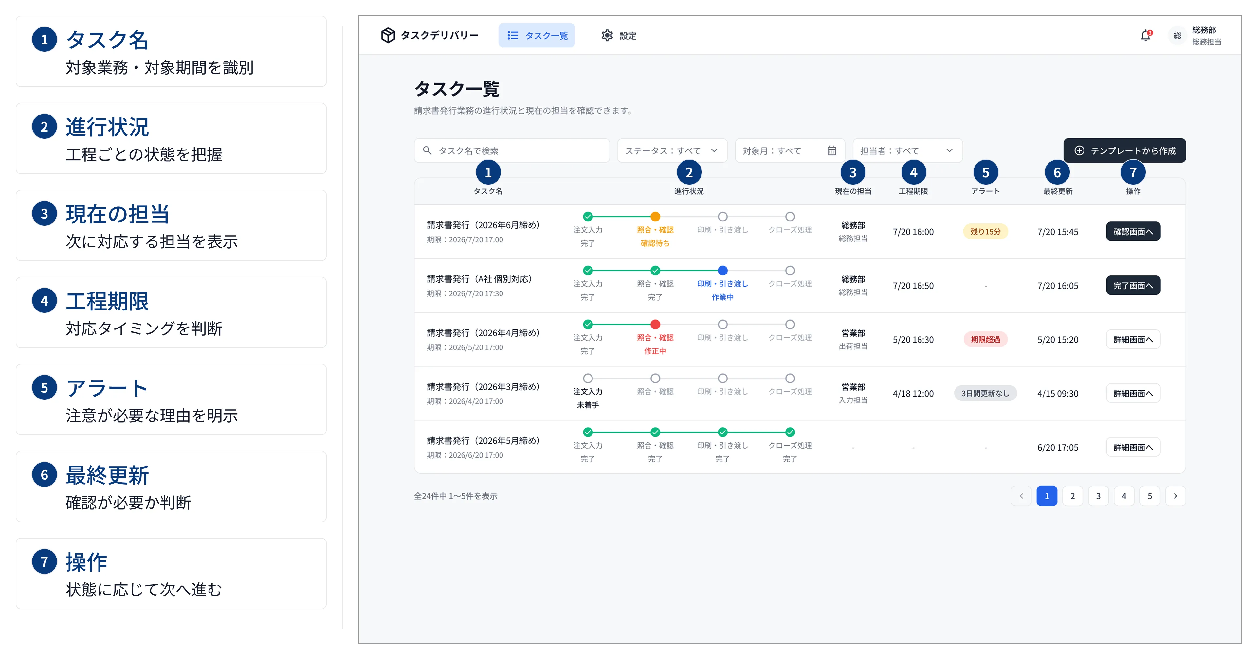Click the タスクデリバリー cube logo icon
This screenshot has height=655, width=1257.
point(388,35)
